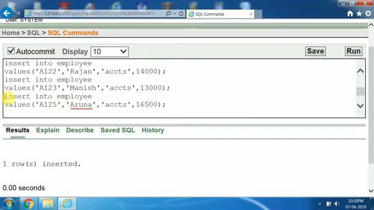Open address bar dropdown arrow
Screen dimensions: 374x210
pyautogui.click(x=175, y=13)
